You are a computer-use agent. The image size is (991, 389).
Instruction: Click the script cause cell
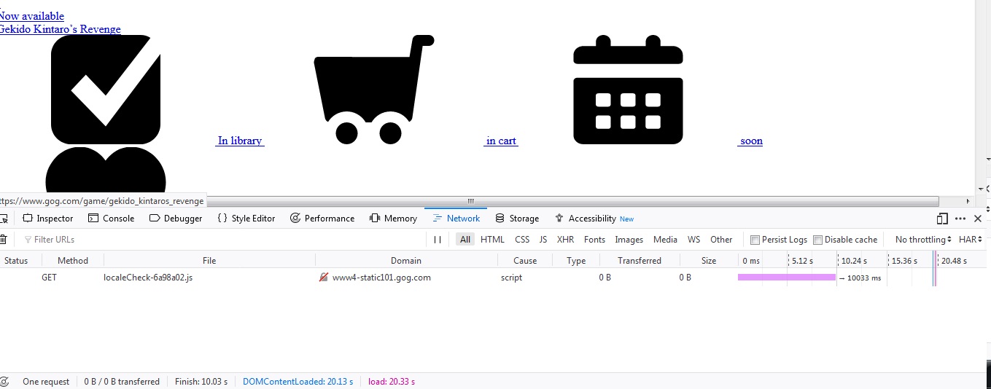[x=511, y=278]
